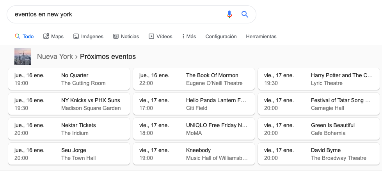Click Citi Field venue text

197,108
